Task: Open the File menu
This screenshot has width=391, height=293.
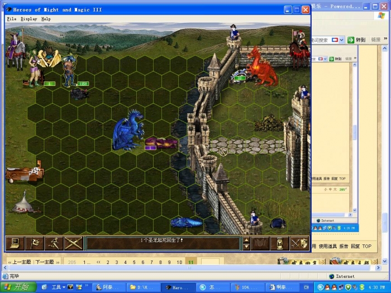Action: tap(12, 19)
